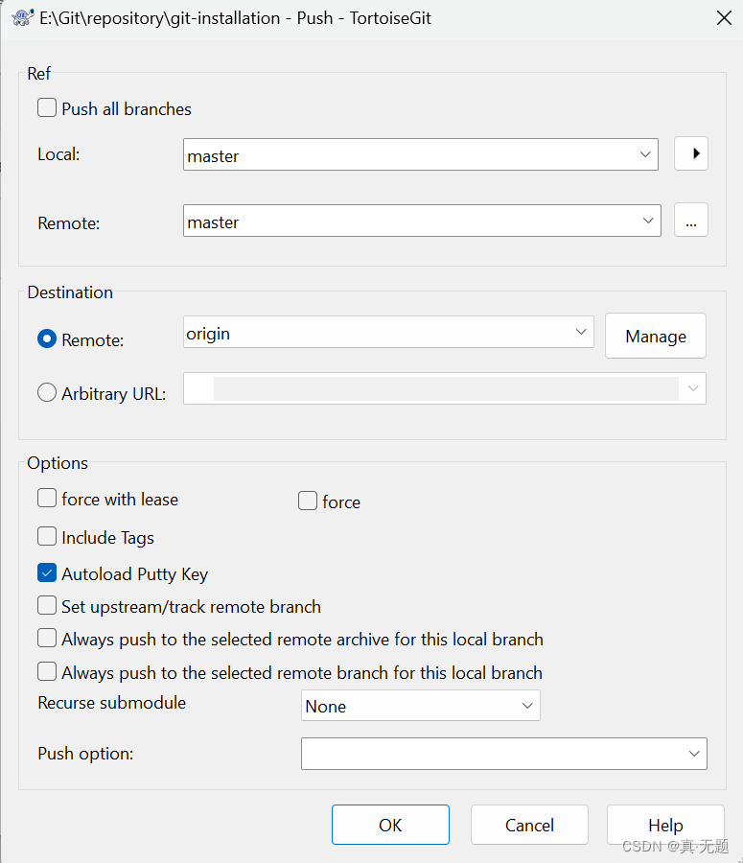Expand the Push option dropdown
This screenshot has width=743, height=863.
coord(693,753)
